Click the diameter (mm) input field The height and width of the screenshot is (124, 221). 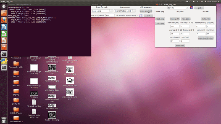pyautogui.click(x=175, y=26)
